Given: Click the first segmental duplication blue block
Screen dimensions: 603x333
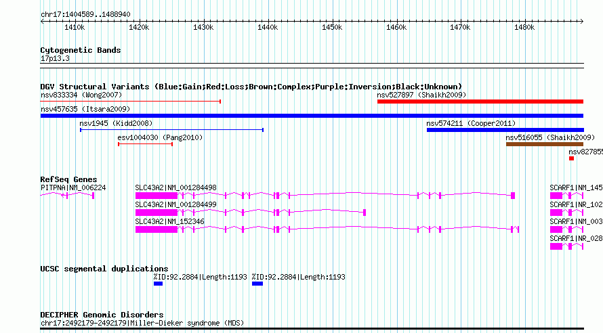Looking at the screenshot, I should (x=158, y=284).
